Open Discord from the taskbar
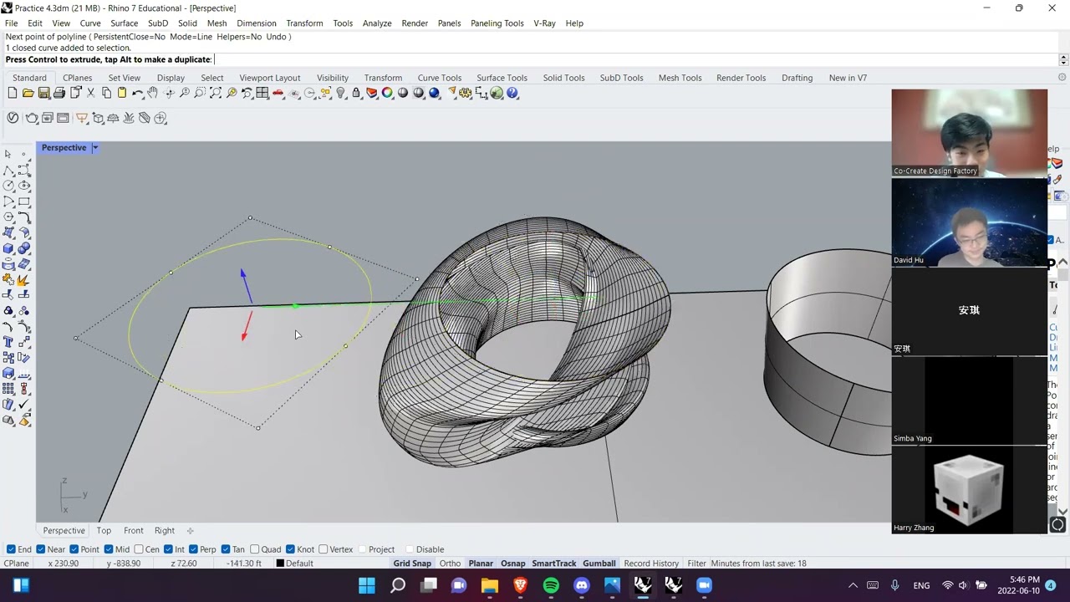 [x=582, y=585]
